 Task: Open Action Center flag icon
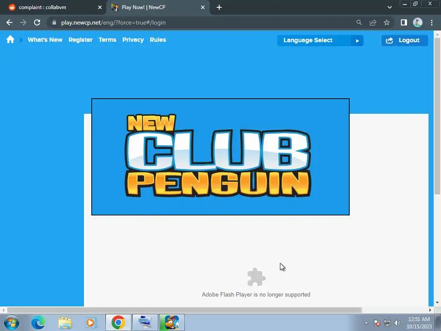(377, 323)
